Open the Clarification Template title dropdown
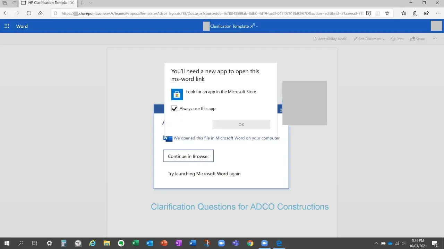 tap(257, 26)
